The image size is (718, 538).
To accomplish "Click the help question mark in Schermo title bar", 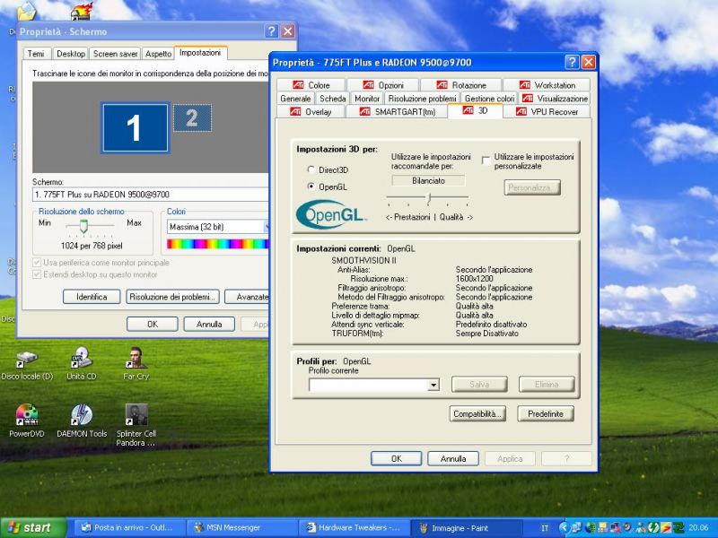I will (271, 31).
